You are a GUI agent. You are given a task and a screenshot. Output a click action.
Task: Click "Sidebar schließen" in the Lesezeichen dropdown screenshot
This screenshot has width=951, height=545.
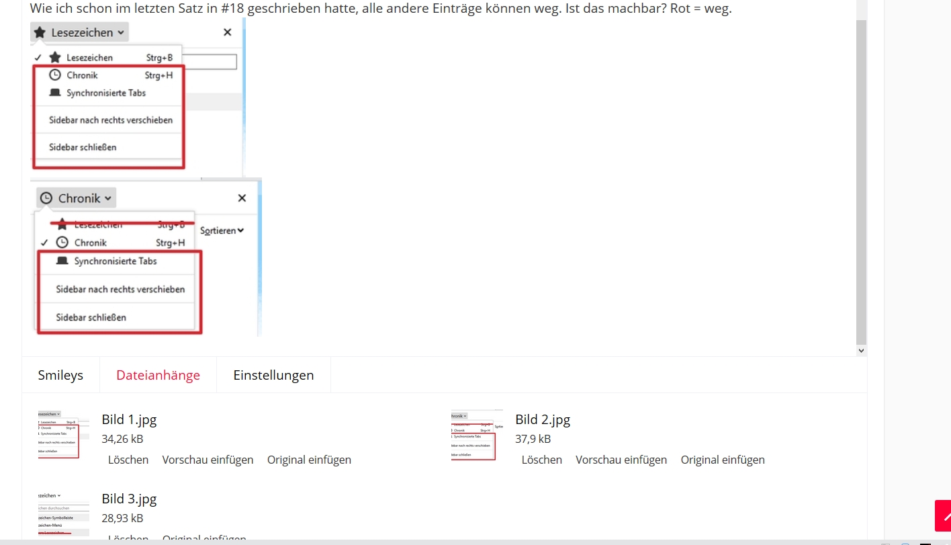tap(83, 147)
